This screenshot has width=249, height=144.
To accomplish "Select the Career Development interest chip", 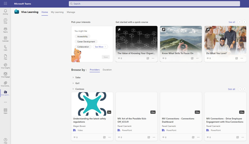I will point(86,42).
